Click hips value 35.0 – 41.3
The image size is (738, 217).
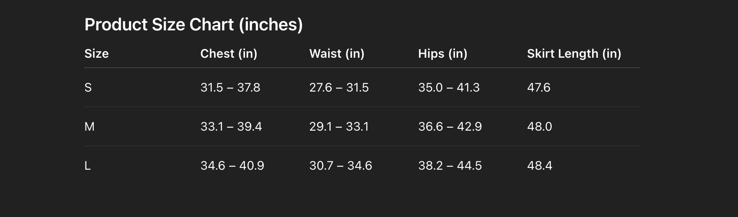449,88
